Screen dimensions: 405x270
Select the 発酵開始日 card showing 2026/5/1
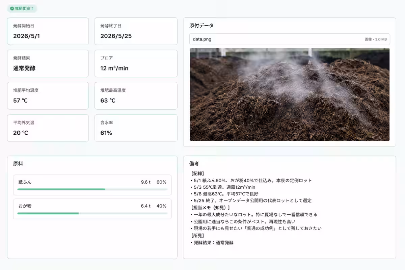click(x=48, y=31)
